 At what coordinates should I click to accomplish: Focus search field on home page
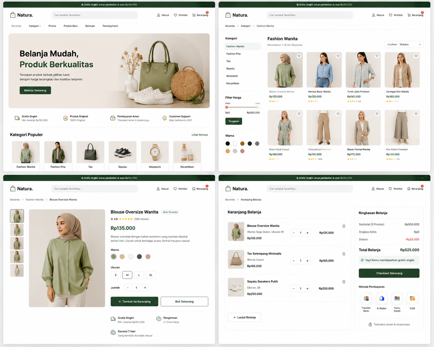click(x=94, y=15)
